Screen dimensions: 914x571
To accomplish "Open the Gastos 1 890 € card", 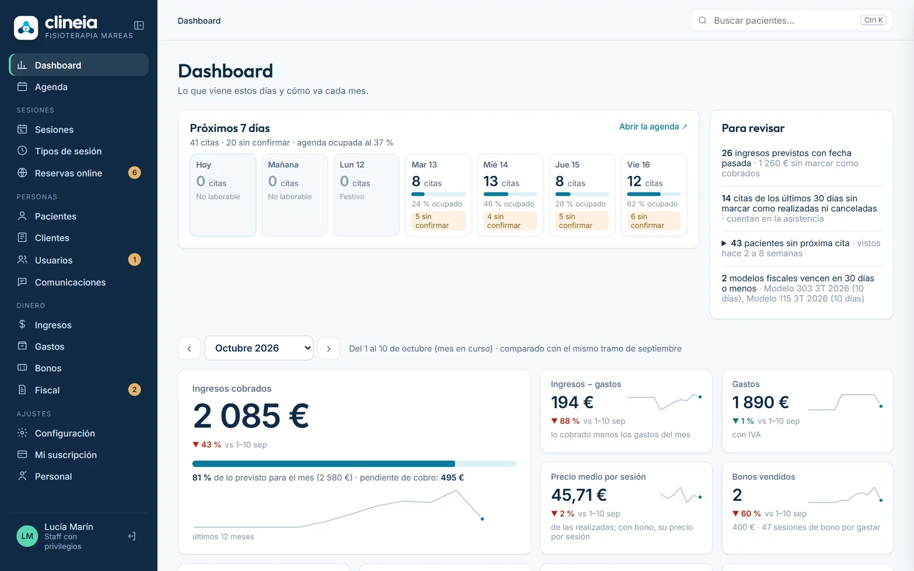I will click(x=807, y=411).
